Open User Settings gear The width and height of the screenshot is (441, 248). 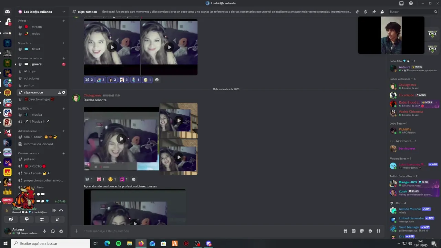tap(61, 231)
